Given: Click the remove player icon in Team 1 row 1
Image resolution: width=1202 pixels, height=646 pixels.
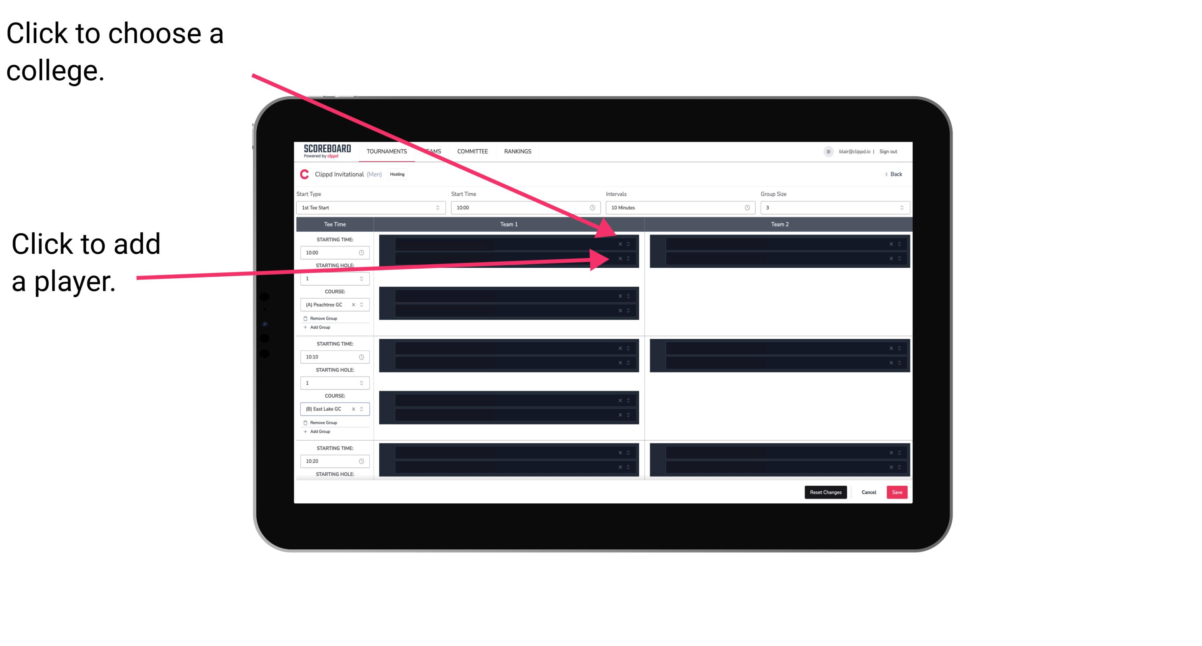Looking at the screenshot, I should (x=620, y=244).
